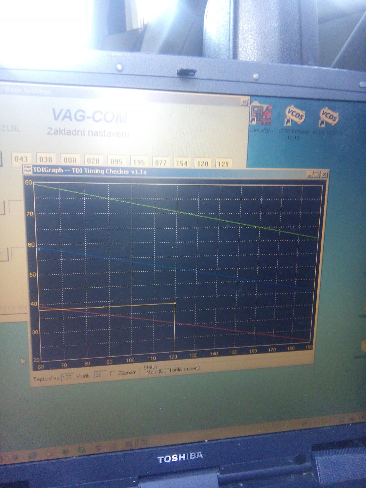
Task: Click the Tepl.paliva field showing 120
Action: [67, 377]
